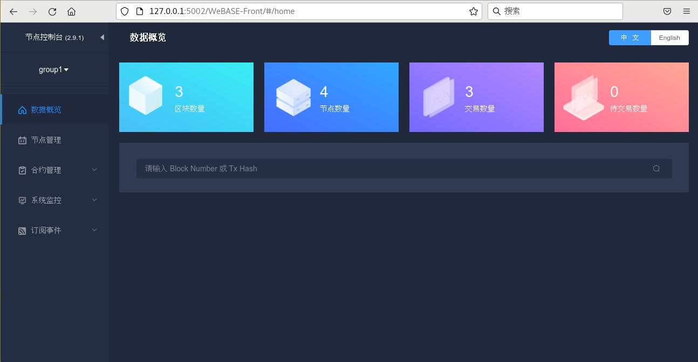Open the group1 dropdown selector
698x362 pixels.
click(53, 69)
